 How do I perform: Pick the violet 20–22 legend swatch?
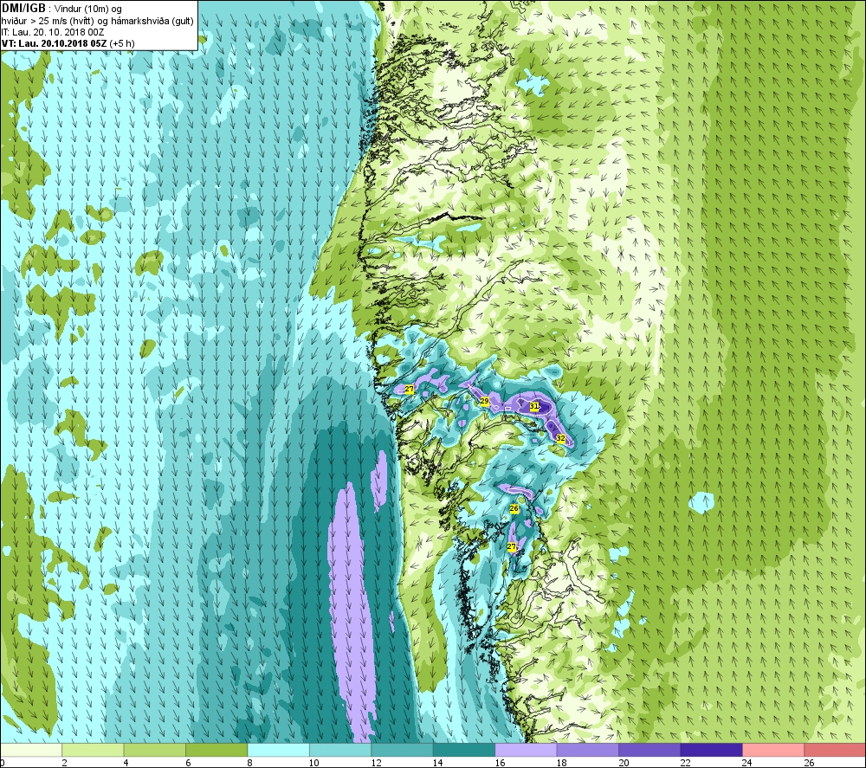[649, 750]
